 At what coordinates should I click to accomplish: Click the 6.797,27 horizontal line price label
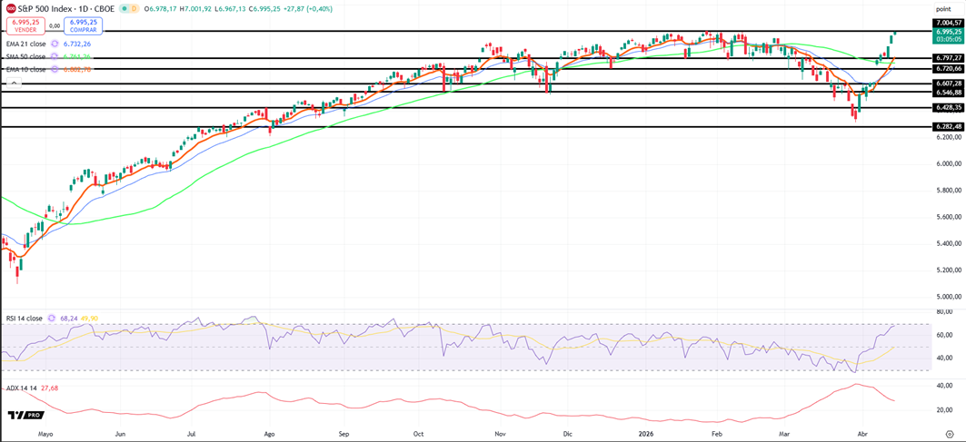948,58
